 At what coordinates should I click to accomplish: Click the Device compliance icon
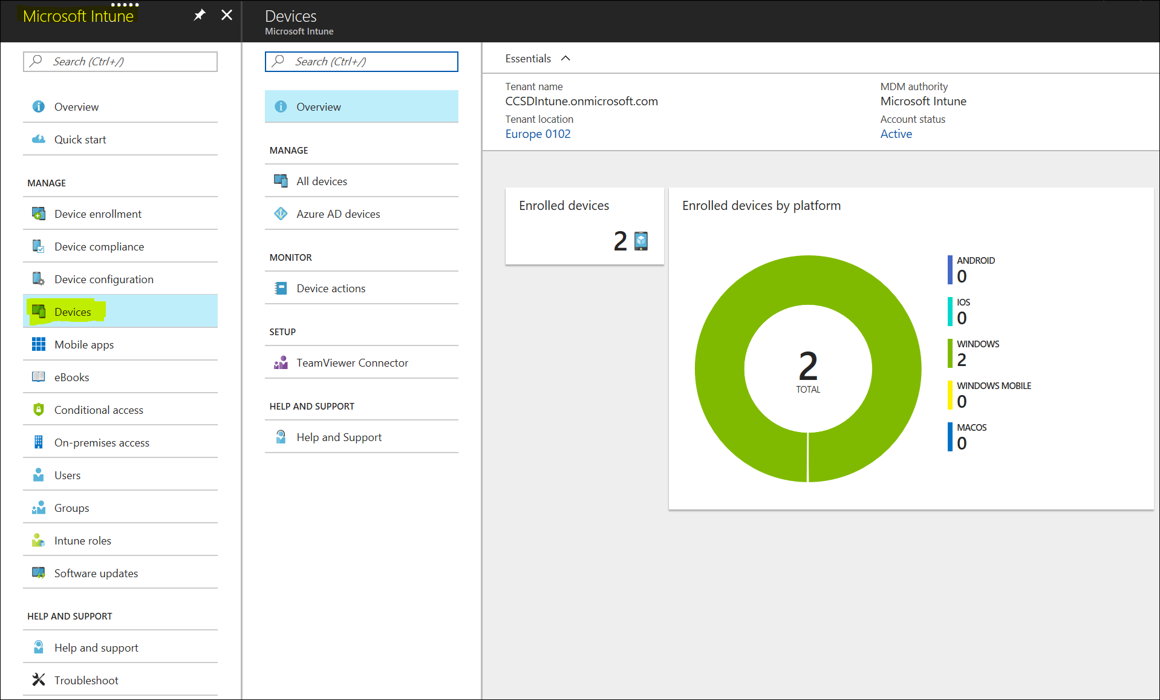click(x=39, y=246)
